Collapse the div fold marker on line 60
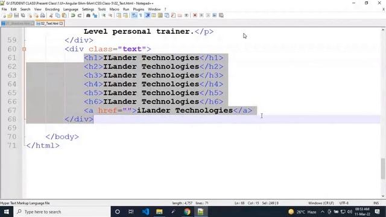Image resolution: width=386 pixels, height=217 pixels. [24, 49]
